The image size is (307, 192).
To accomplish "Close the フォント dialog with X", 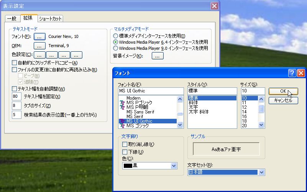I will click(x=301, y=73).
